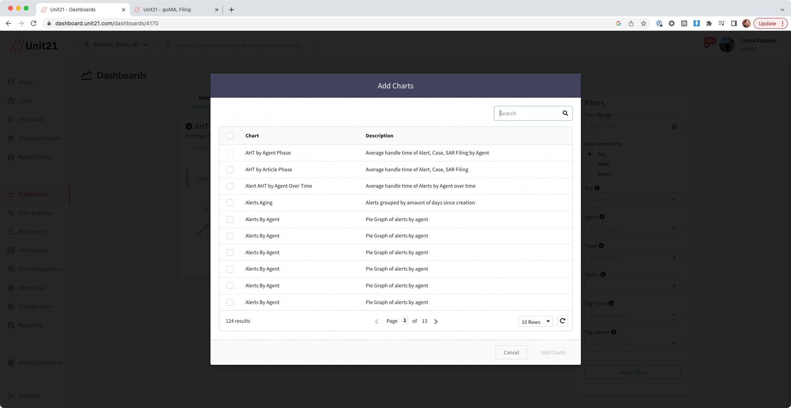Go to next page of chart results
The width and height of the screenshot is (791, 408).
click(436, 322)
